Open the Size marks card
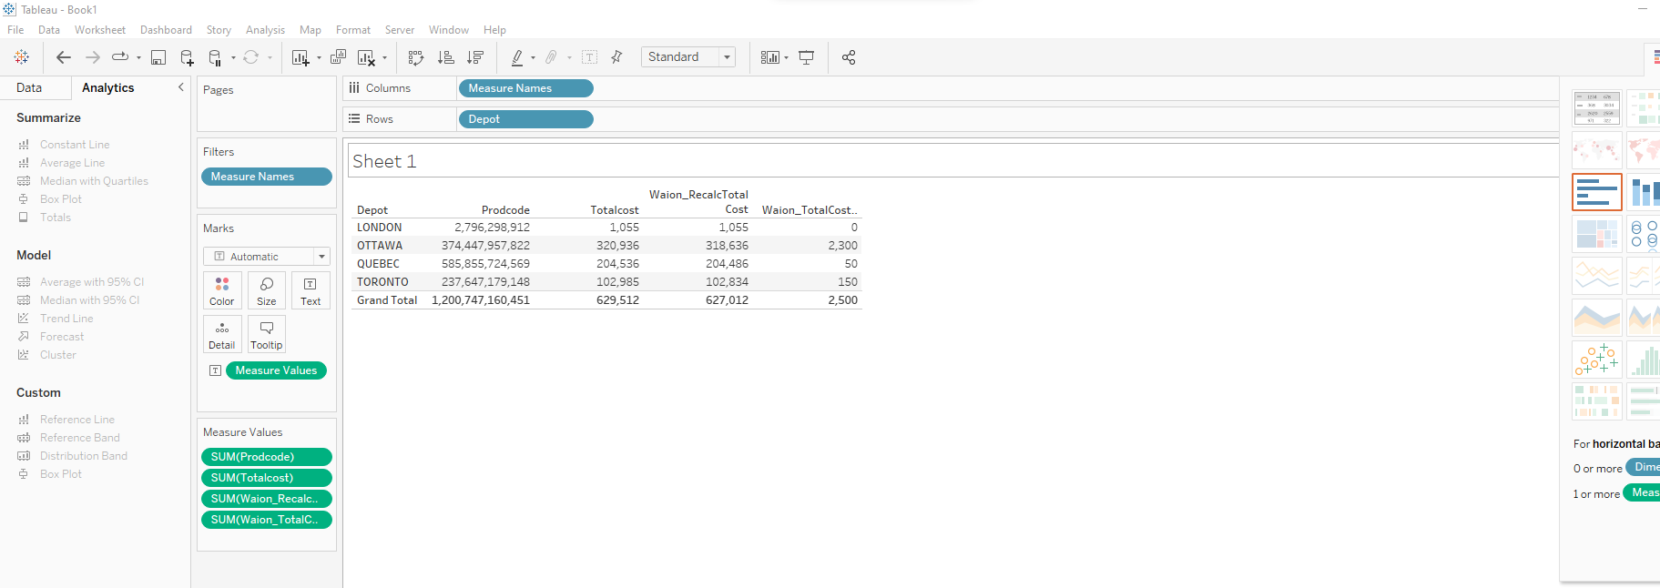This screenshot has height=588, width=1660. [x=267, y=290]
